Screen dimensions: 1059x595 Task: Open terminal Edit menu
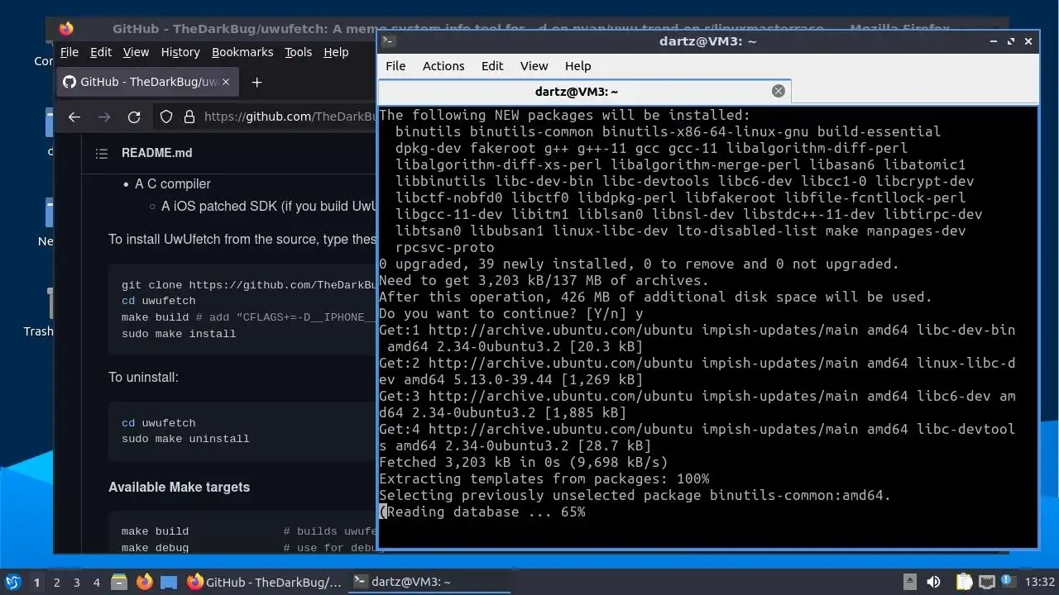click(x=492, y=66)
